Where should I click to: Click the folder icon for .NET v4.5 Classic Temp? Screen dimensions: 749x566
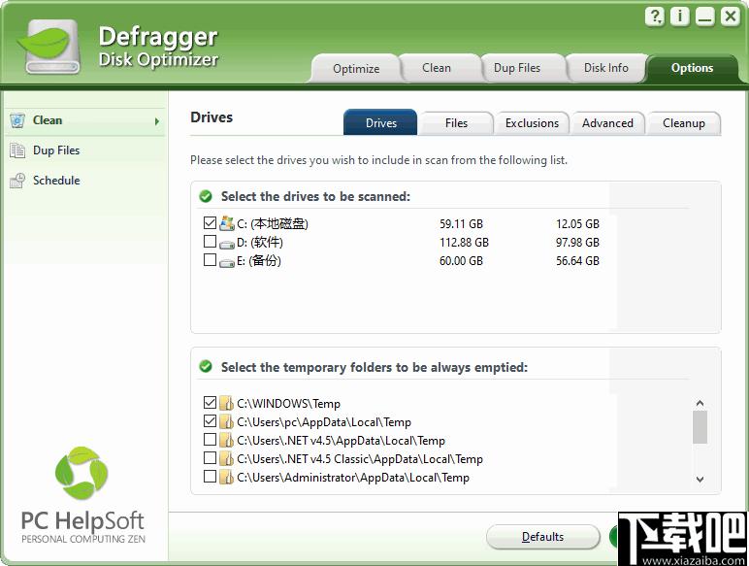226,459
